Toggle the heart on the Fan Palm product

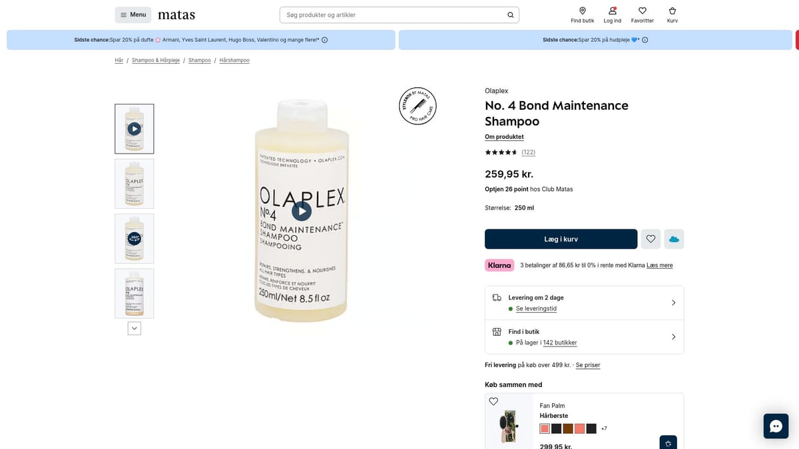point(493,401)
